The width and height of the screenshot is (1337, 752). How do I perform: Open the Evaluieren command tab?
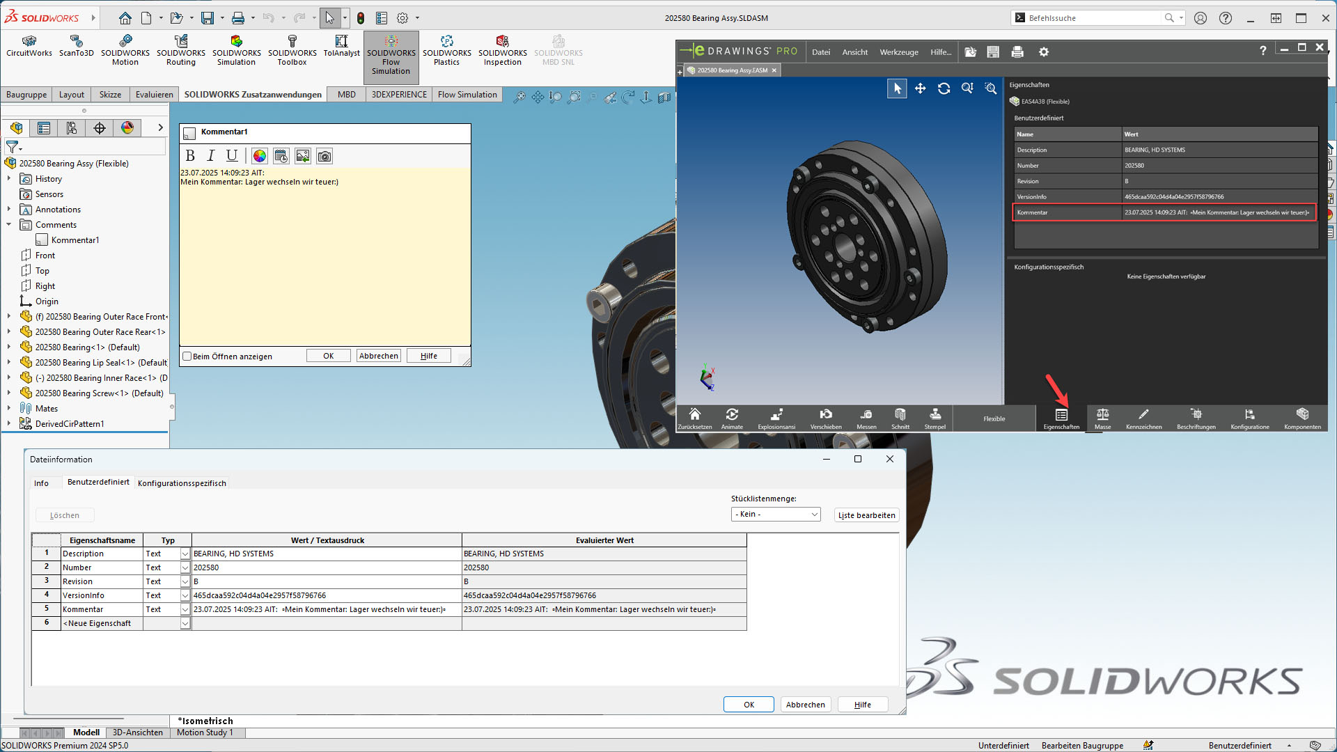click(x=154, y=95)
